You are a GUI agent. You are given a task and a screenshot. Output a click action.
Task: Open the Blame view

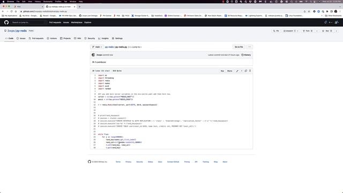[x=230, y=71]
